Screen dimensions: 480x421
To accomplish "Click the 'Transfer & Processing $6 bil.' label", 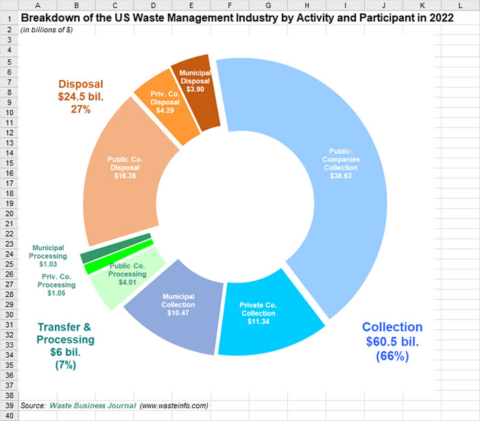I will (65, 346).
